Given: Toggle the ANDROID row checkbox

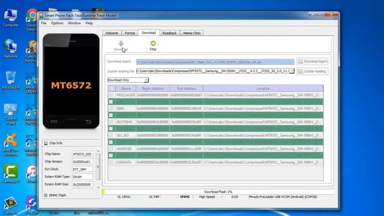Looking at the screenshot, I should click(111, 149).
